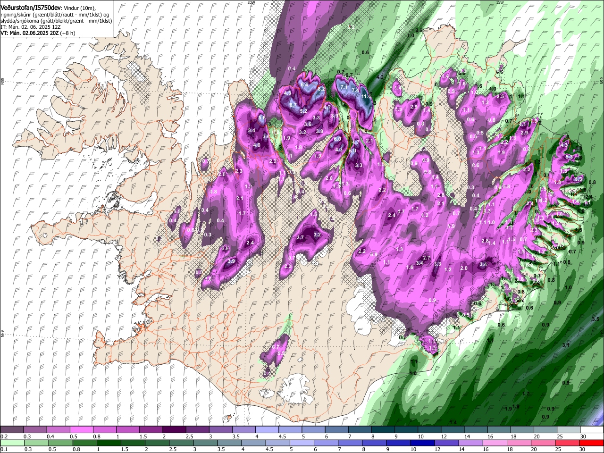Pick the pale green 0.1–0.3 rain swatch
Image resolution: width=604 pixels, height=453 pixels.
12,443
